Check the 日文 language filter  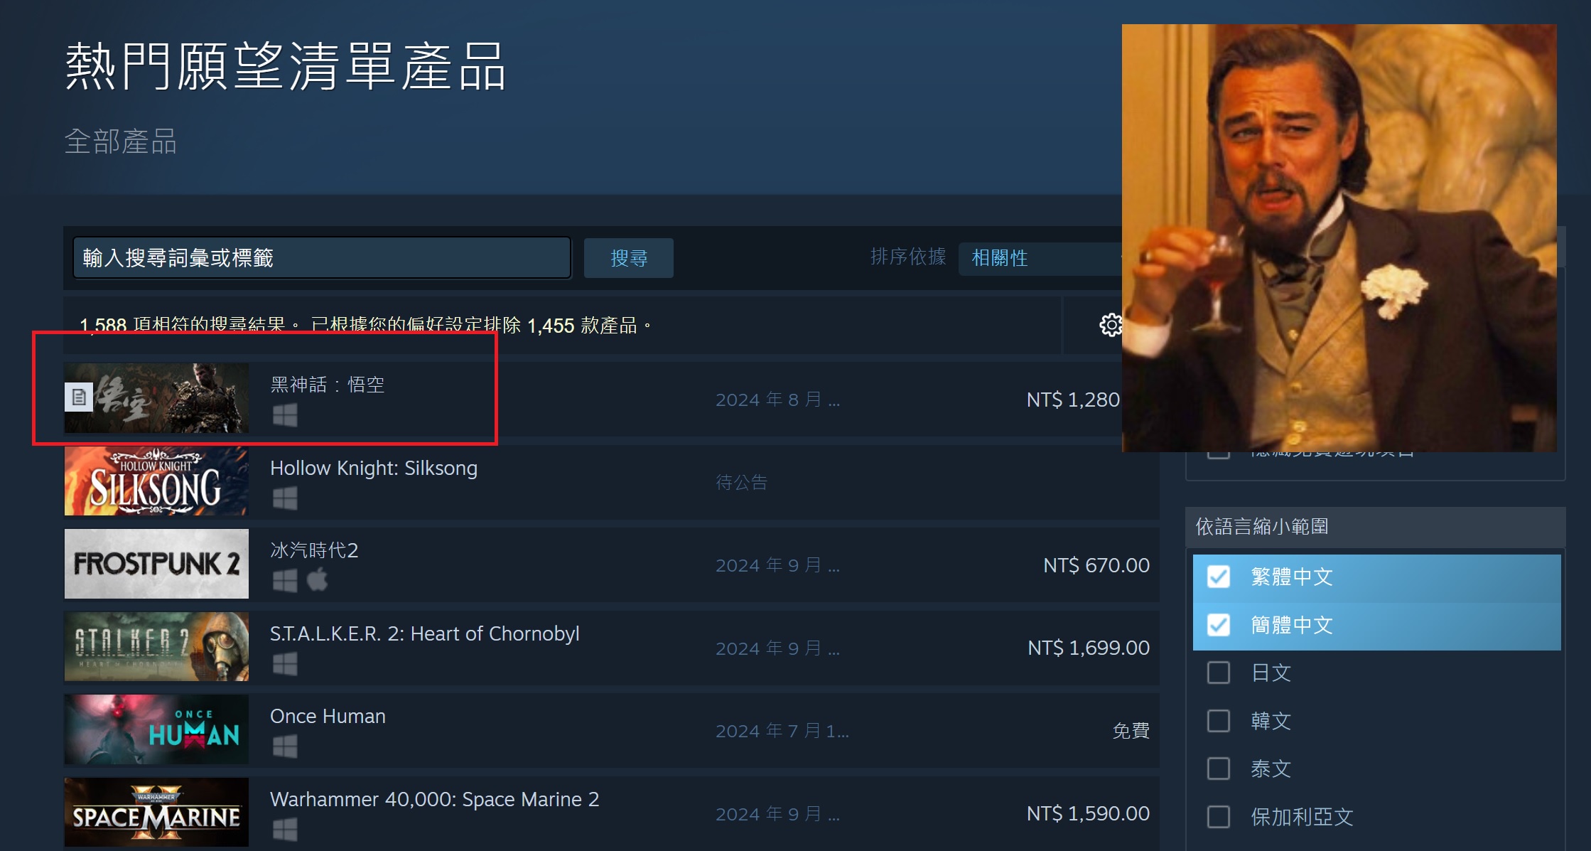coord(1218,673)
